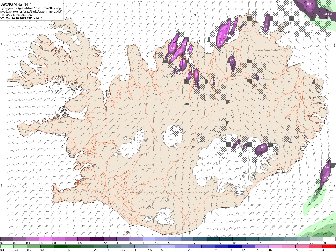Screen dimensions: 336x252
Task: Click the lower legend swatch between 25 and 30
Action: coord(316,246)
